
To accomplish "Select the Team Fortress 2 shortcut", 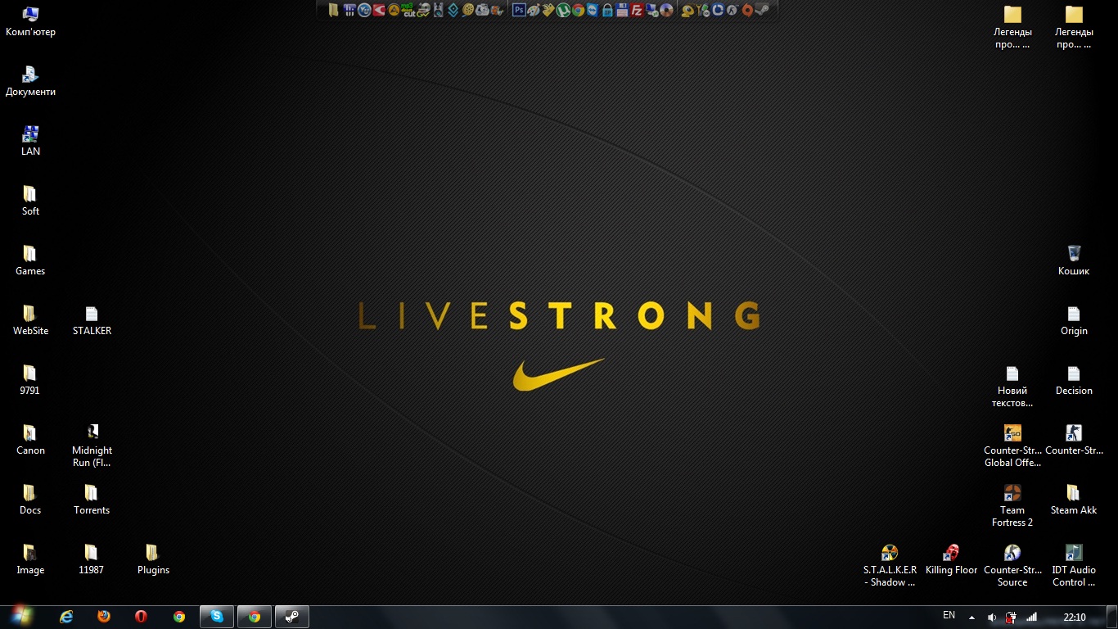I will point(1012,505).
